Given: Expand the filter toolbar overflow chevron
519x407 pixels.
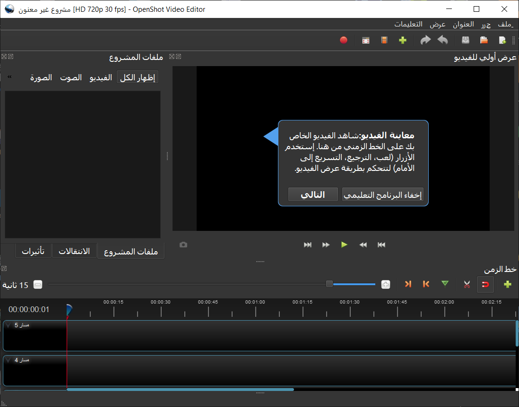Looking at the screenshot, I should (9, 76).
